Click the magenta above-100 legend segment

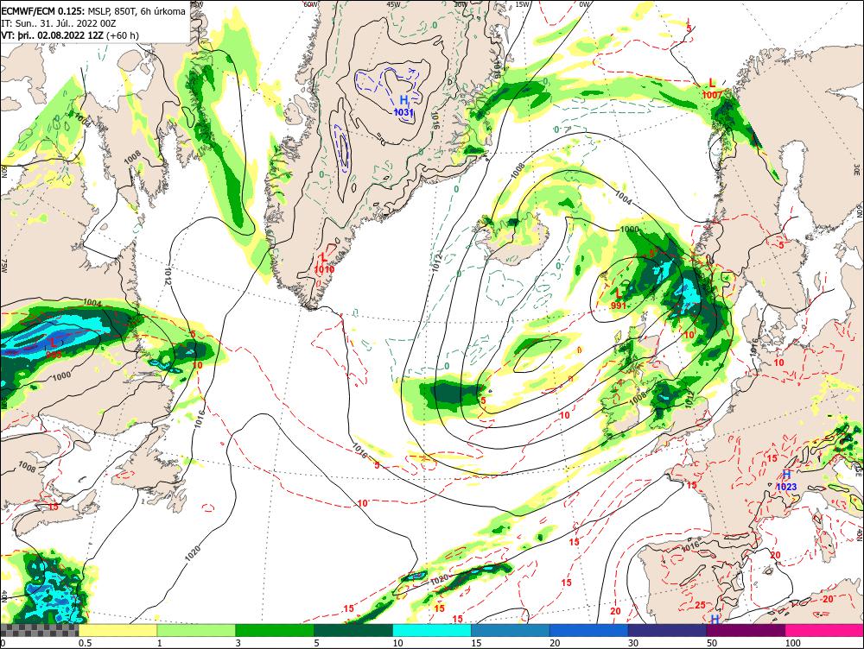click(x=824, y=630)
